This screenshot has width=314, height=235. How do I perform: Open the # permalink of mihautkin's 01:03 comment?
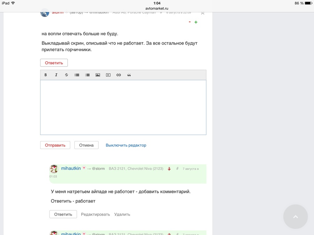click(177, 169)
